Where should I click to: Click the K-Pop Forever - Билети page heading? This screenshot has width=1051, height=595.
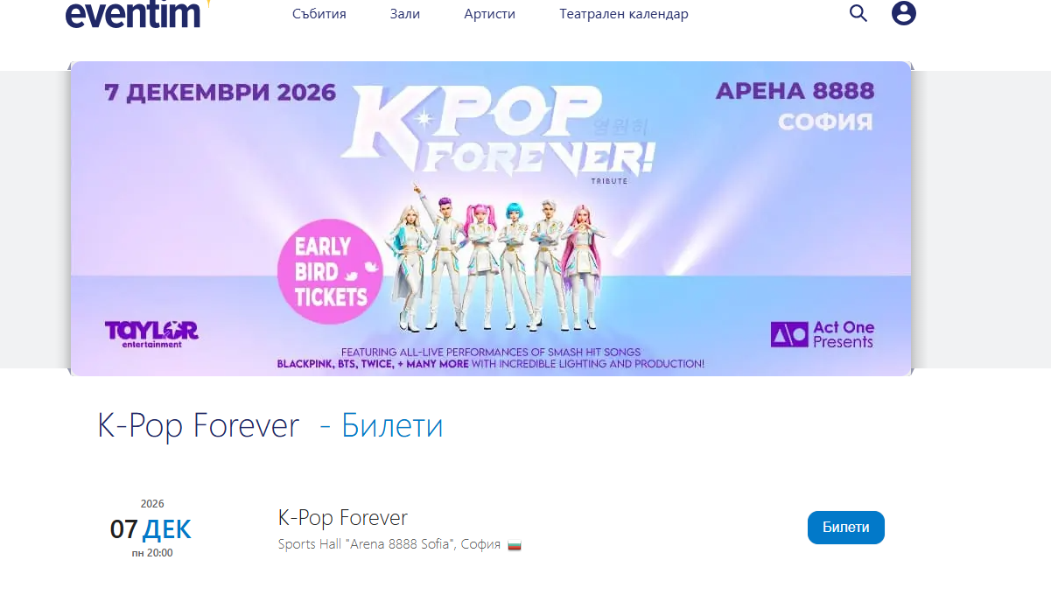pyautogui.click(x=270, y=426)
